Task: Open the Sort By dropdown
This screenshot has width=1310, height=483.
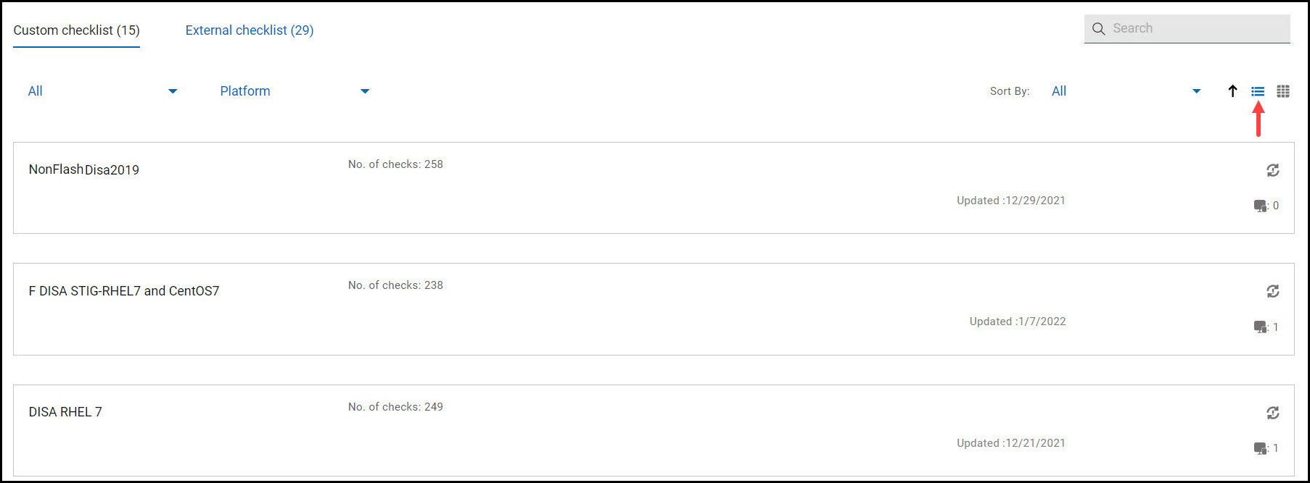Action: point(1124,91)
